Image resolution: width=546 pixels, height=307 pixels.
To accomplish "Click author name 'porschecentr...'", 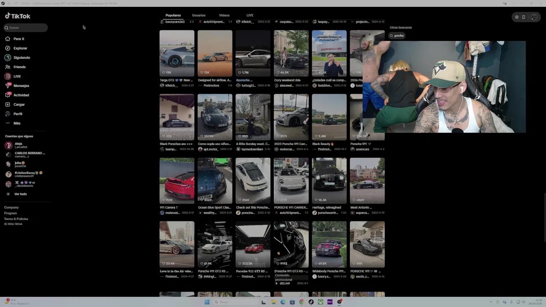I will [x=327, y=213].
